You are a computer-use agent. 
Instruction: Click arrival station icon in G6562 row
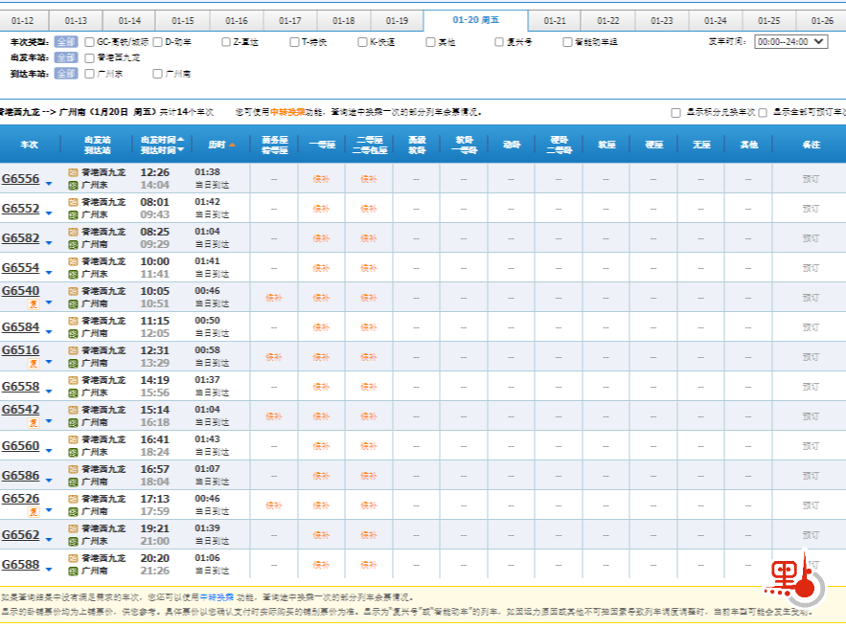[x=73, y=541]
